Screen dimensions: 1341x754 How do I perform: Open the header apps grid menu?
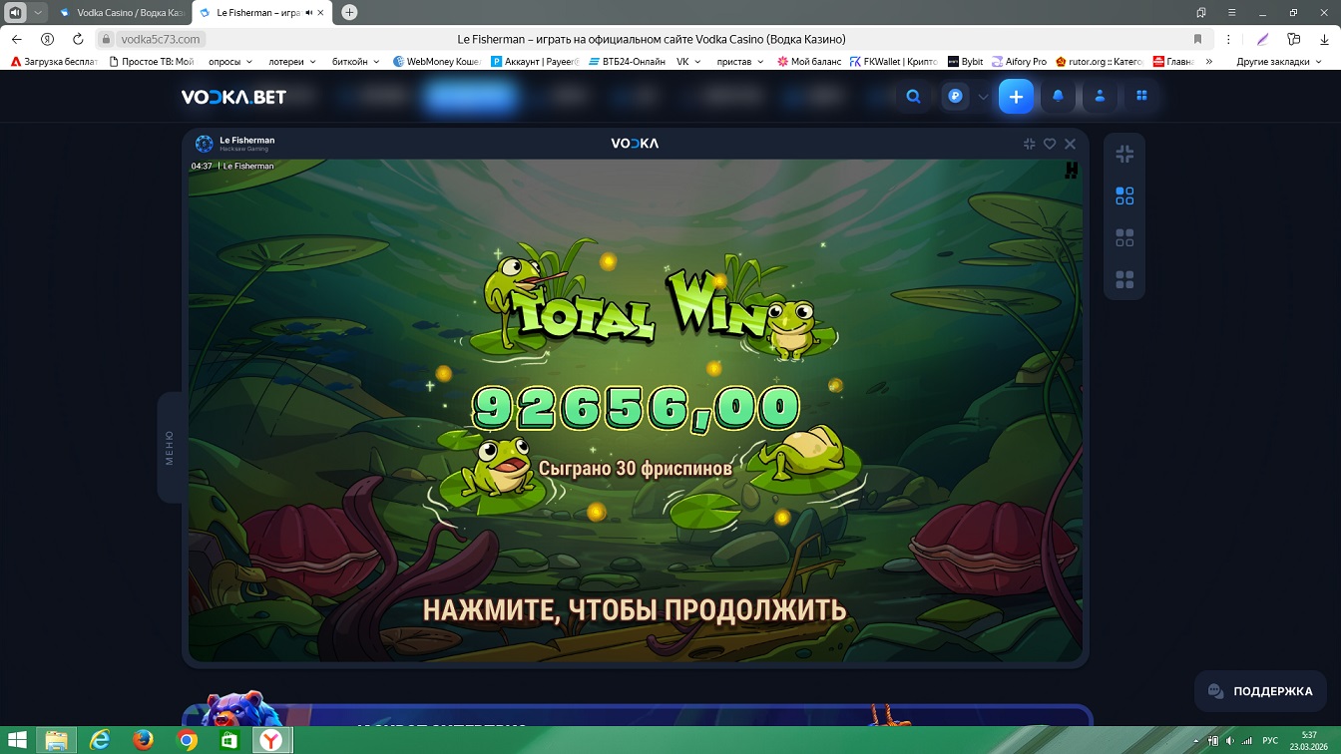pos(1141,97)
